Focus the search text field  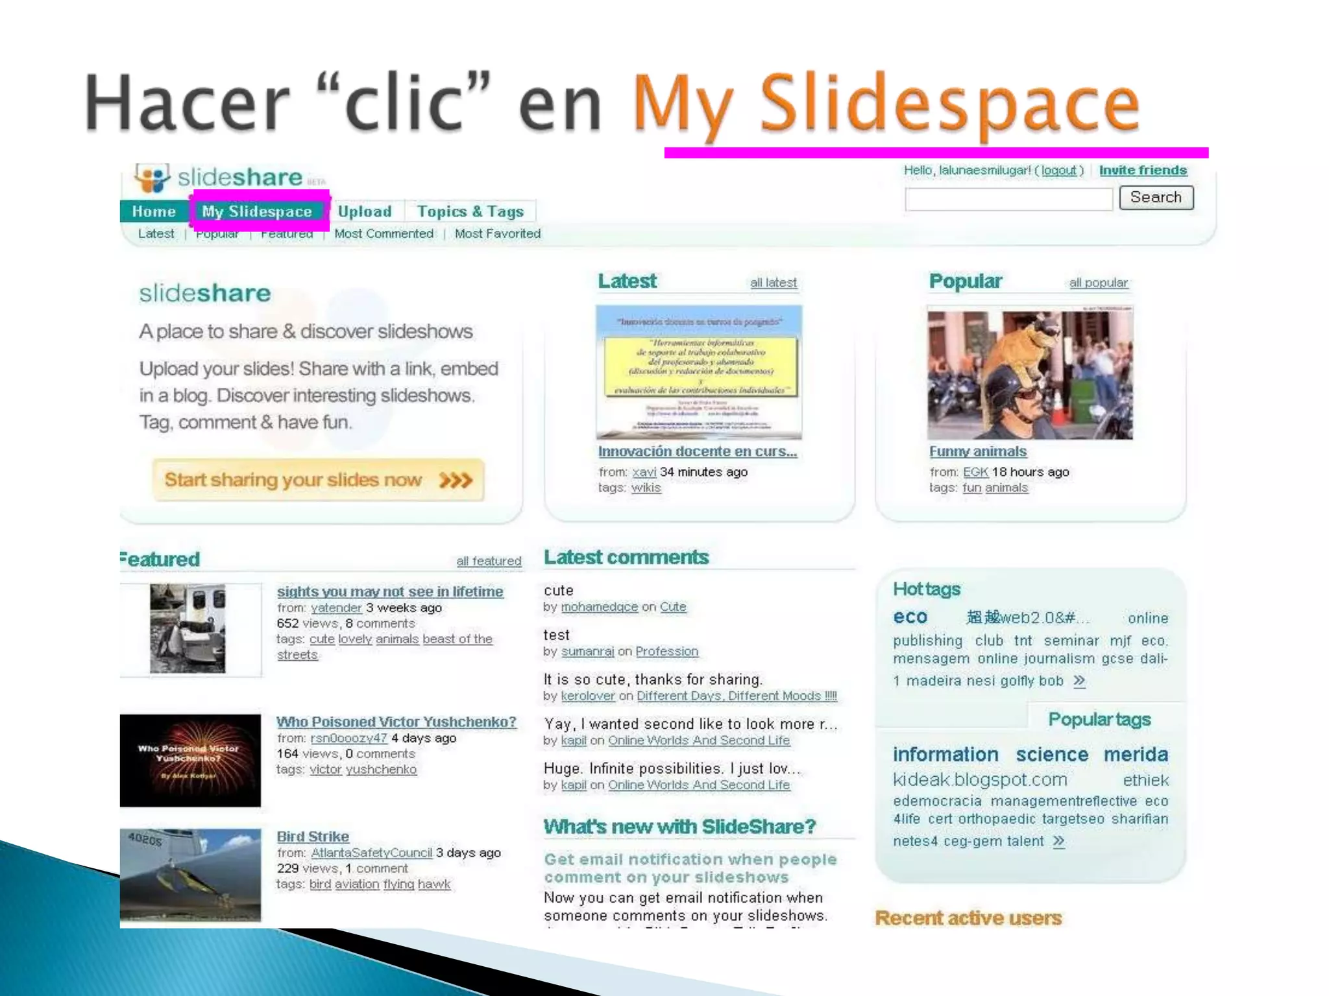[x=1009, y=198]
